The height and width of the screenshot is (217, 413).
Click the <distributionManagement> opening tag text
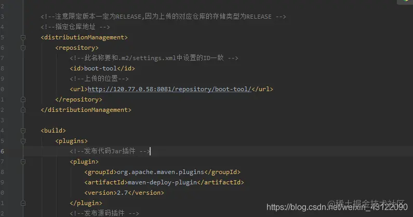click(84, 38)
